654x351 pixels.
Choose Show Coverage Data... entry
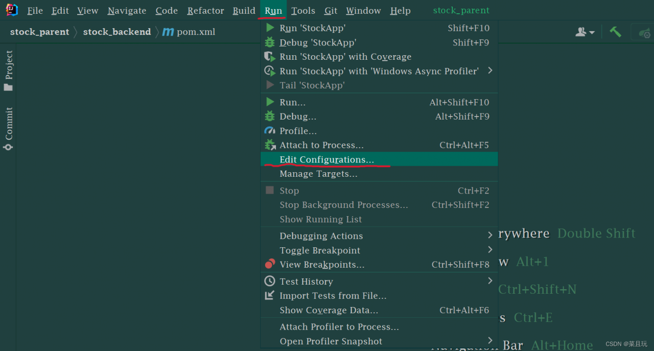379,310
